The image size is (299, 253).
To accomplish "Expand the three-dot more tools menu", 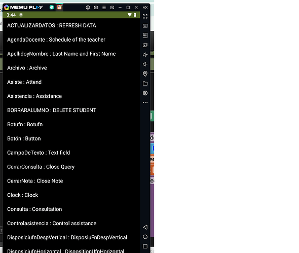I will [x=145, y=102].
